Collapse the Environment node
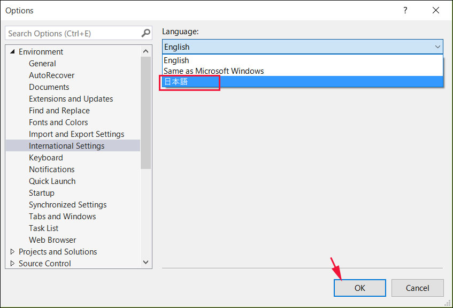The width and height of the screenshot is (453, 308). coord(12,52)
